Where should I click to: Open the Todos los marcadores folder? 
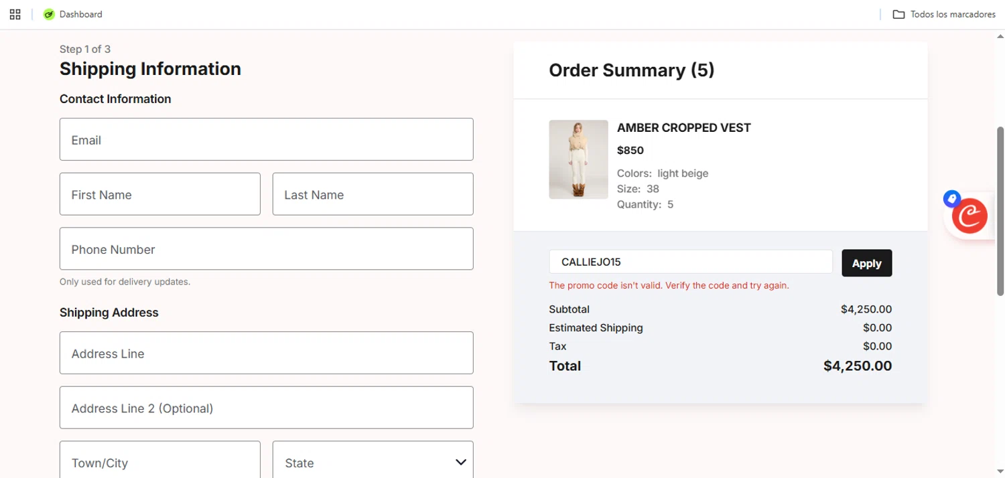pos(944,14)
